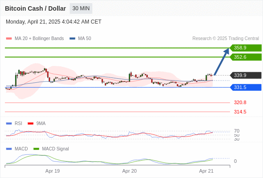Viewport: 263px width, 178px height.
Task: Click the 9MA legend red swatch
Action: 30,124
